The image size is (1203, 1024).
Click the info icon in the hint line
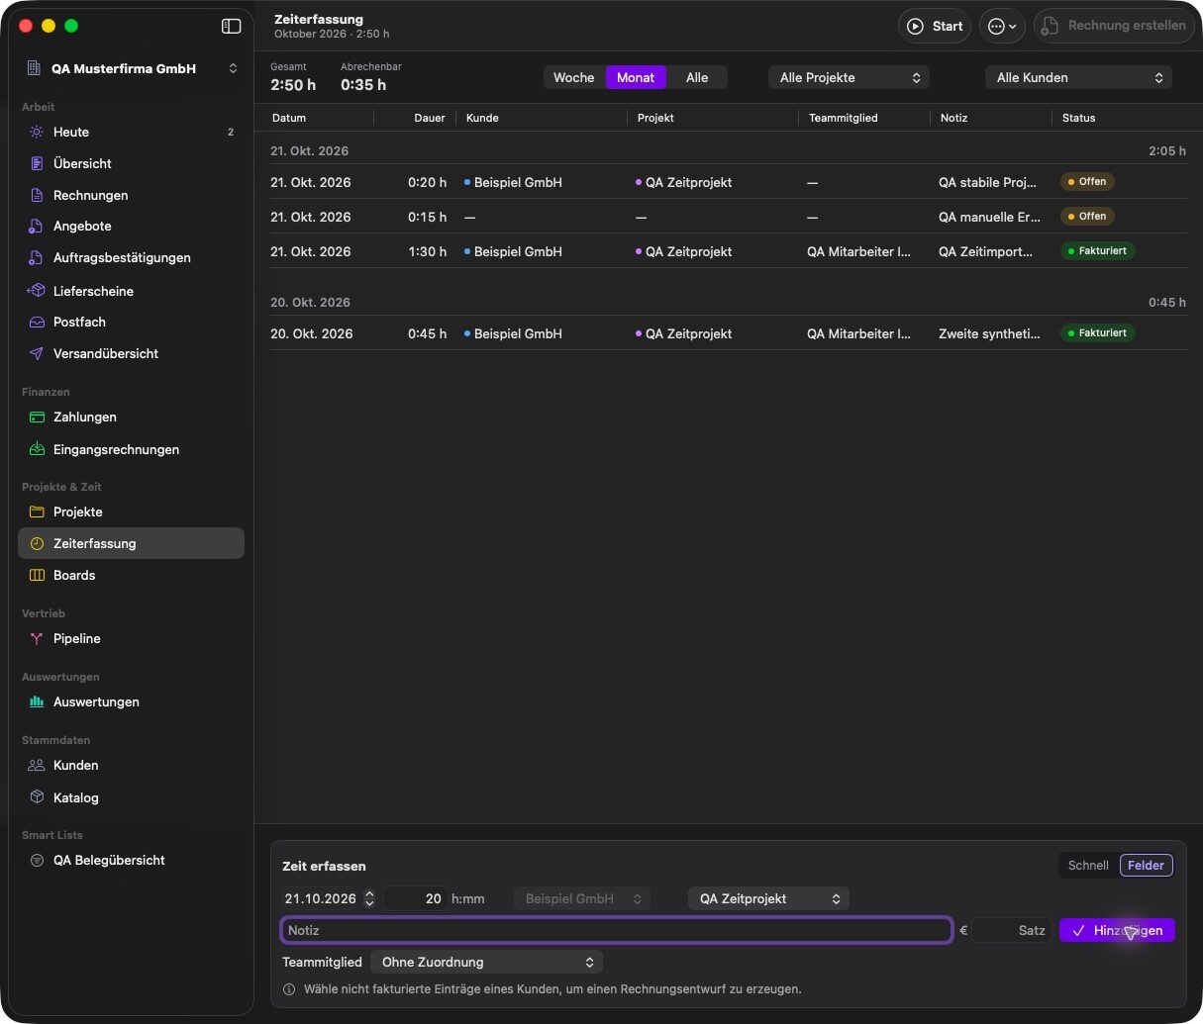(x=289, y=989)
